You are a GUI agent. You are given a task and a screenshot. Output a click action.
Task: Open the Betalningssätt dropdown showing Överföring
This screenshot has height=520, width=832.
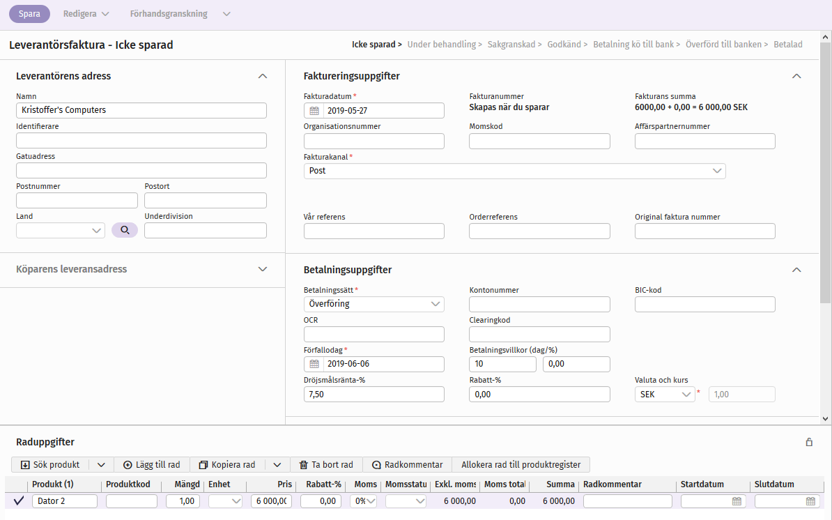[x=374, y=304]
